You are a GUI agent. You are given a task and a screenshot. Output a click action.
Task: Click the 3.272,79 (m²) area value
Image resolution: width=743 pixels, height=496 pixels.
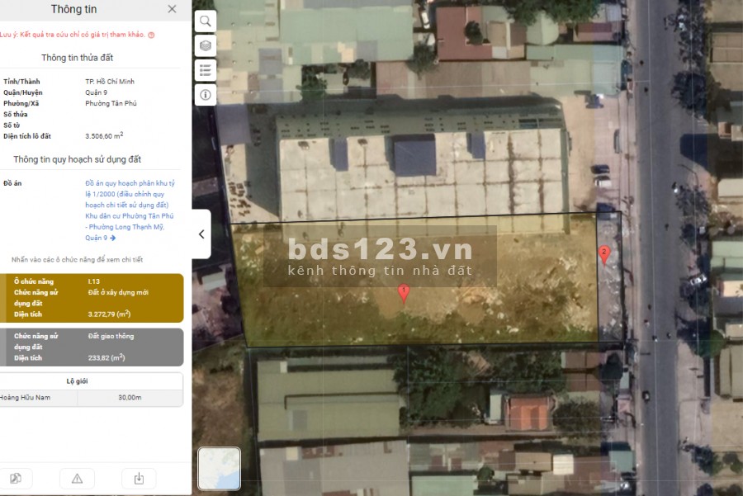point(110,314)
